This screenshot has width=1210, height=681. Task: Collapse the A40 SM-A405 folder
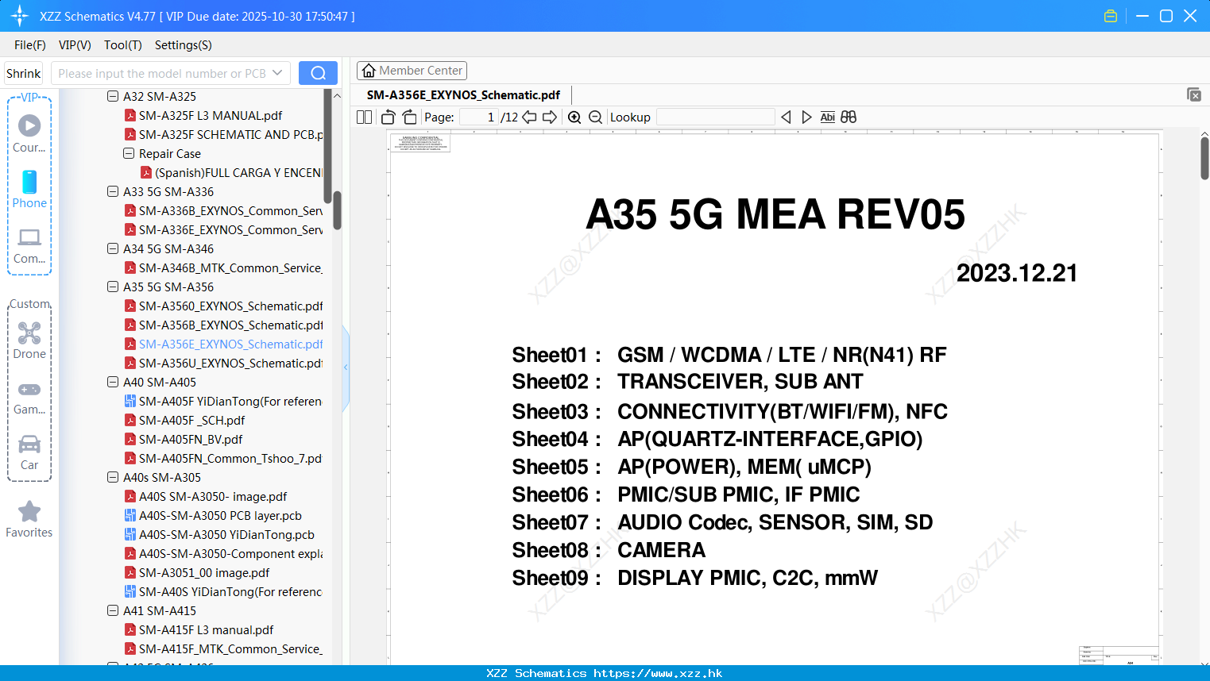113,382
